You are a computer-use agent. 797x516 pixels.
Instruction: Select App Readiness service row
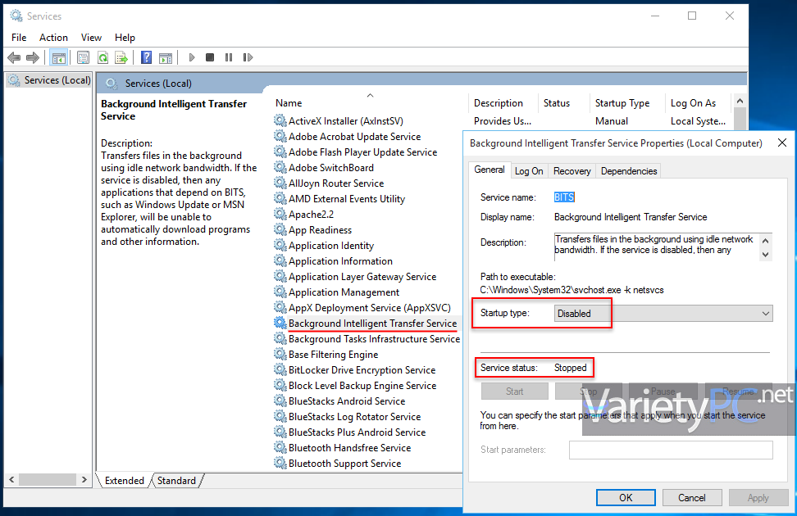tap(321, 229)
